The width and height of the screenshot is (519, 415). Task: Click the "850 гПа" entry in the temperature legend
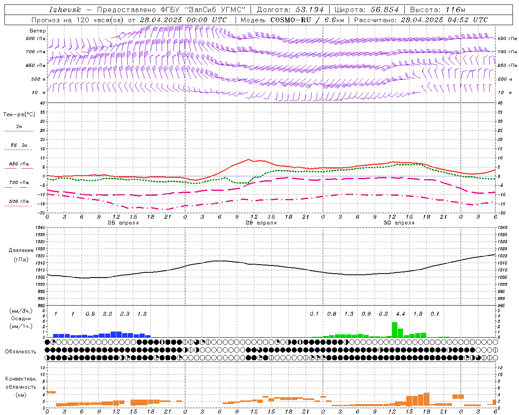pos(19,164)
